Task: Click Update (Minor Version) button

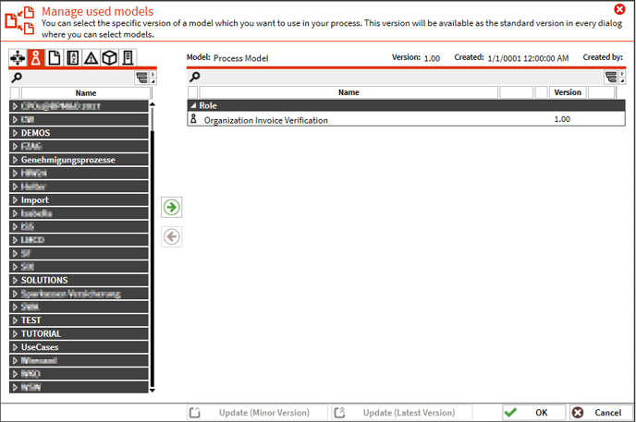Action: (x=257, y=413)
